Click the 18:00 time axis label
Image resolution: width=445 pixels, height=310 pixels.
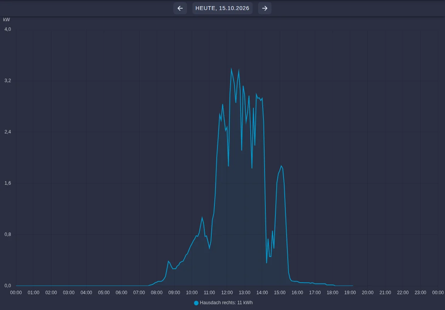pos(332,293)
